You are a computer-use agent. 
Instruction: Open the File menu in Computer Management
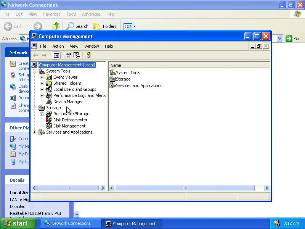tap(43, 46)
